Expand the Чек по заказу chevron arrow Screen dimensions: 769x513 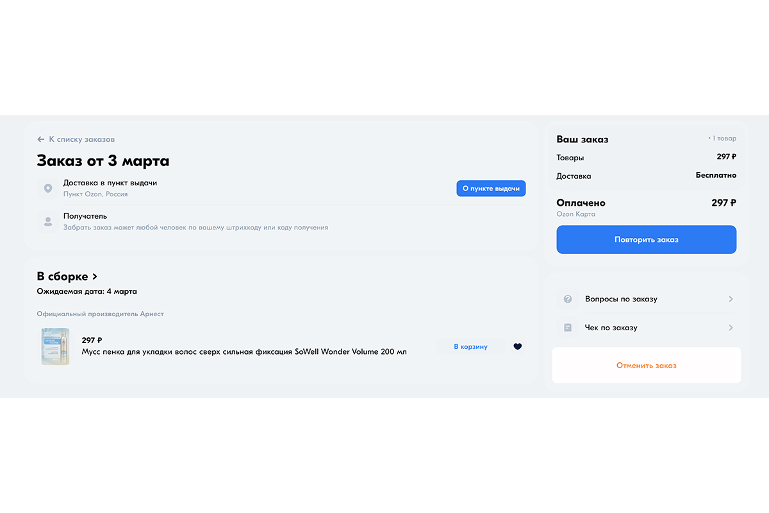click(x=731, y=328)
